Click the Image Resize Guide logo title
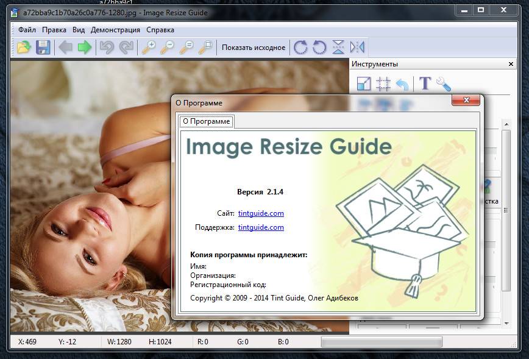Screen dimensions: 529x359 pos(289,147)
